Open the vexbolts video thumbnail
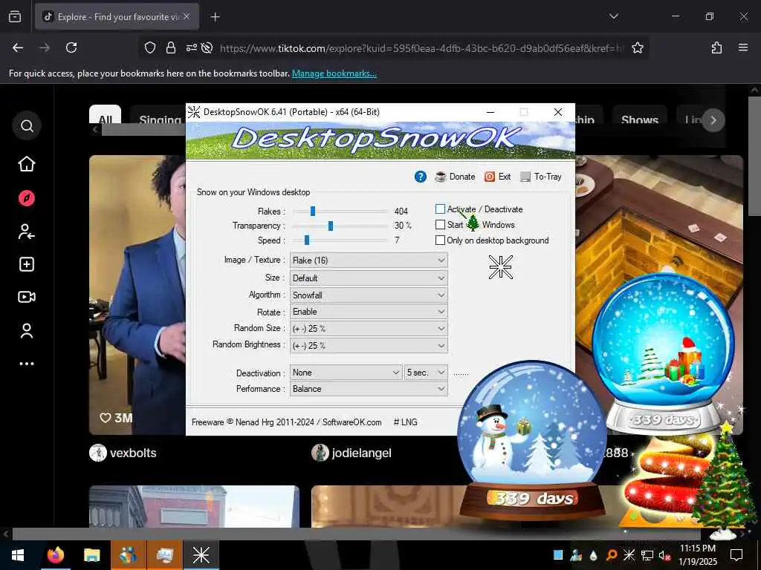This screenshot has width=761, height=570. [137, 295]
